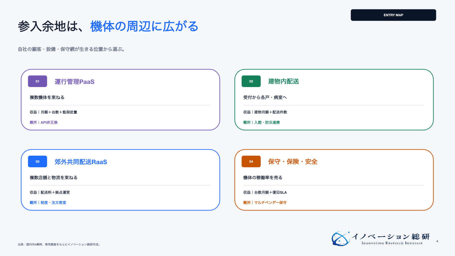Select 収益｜建物月額＋配送件数 line
The image size is (455, 256).
pyautogui.click(x=265, y=112)
